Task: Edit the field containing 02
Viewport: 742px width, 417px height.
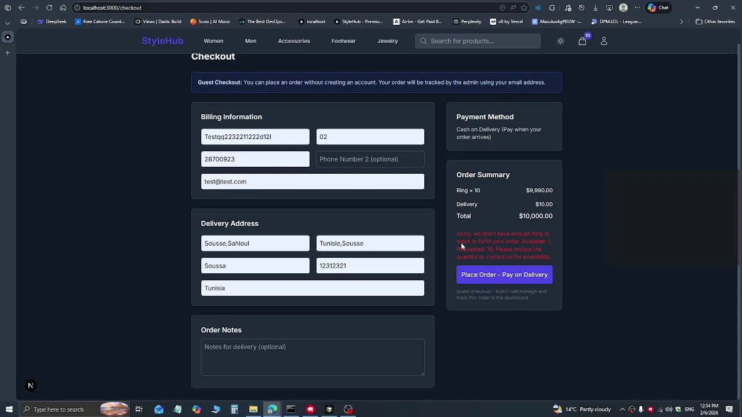Action: 370,137
